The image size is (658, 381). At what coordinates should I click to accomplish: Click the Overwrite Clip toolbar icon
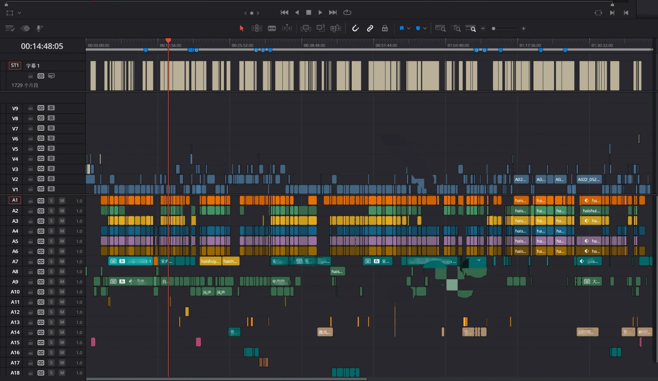pos(320,28)
